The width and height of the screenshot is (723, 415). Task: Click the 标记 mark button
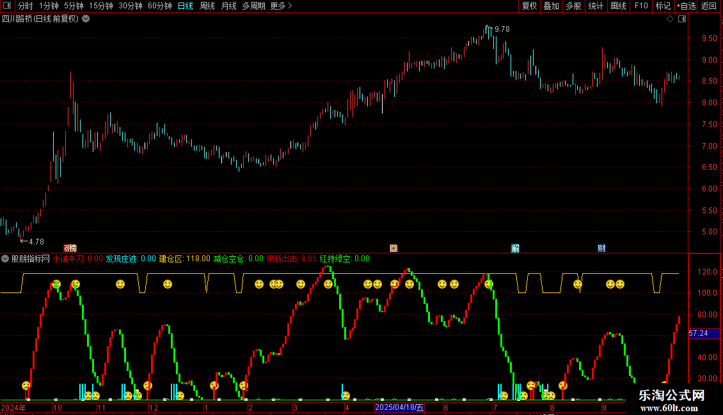pos(663,6)
